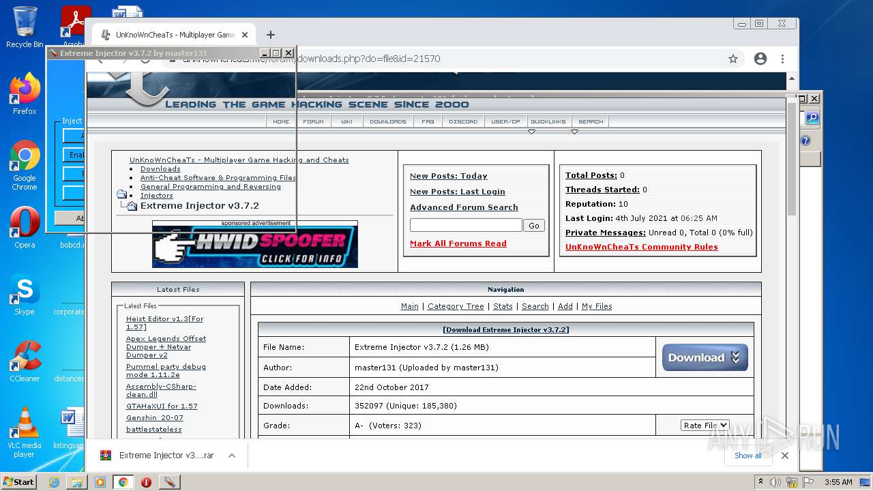Go to the Home nav item

tap(281, 121)
